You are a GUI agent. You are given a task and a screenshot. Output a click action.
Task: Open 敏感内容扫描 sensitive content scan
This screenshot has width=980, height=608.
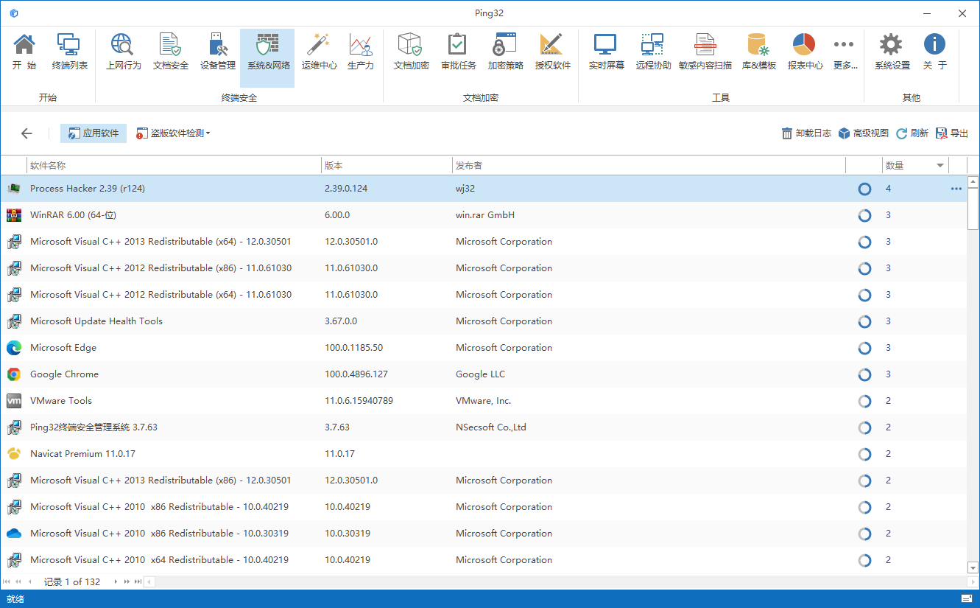click(705, 52)
